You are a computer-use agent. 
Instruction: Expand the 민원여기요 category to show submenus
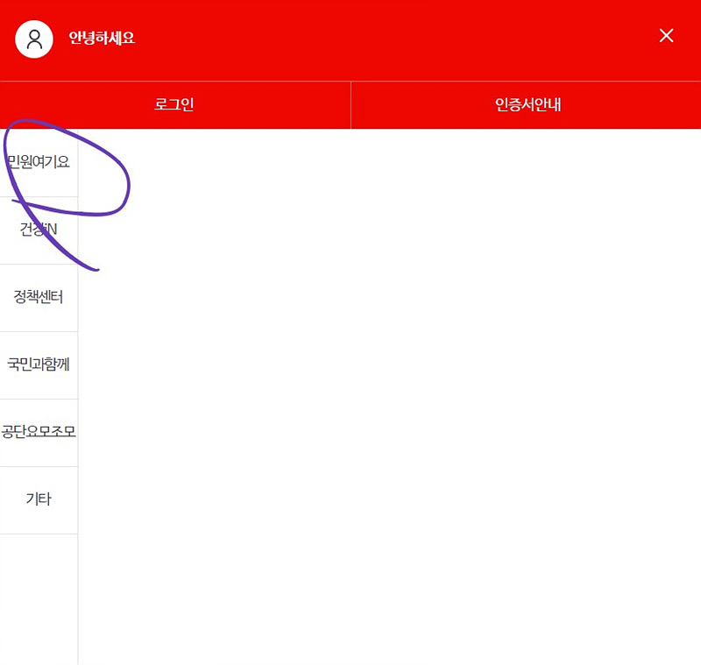coord(39,162)
